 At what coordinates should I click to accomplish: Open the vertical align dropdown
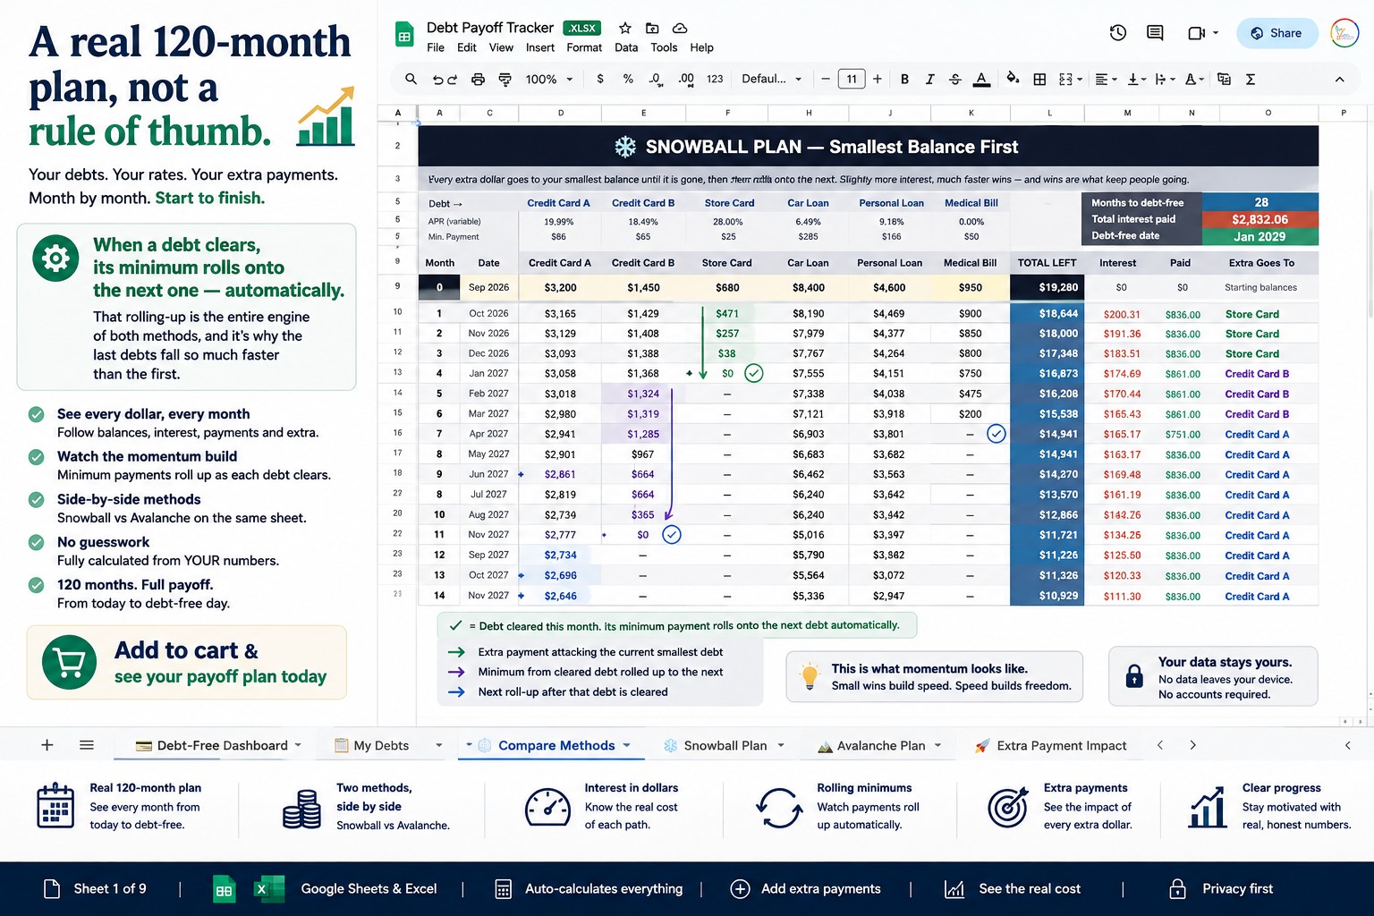(x=1137, y=80)
